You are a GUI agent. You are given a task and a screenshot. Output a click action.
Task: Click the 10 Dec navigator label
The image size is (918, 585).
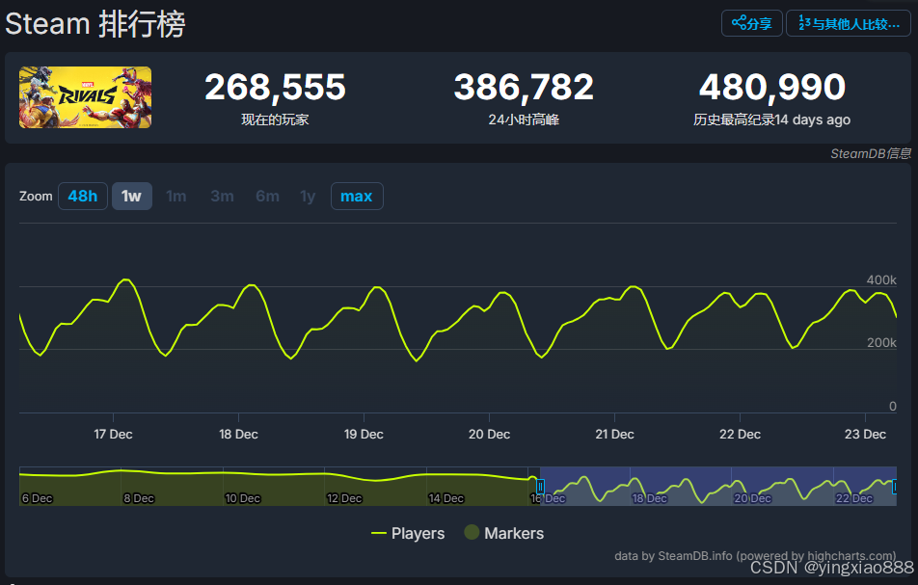pyautogui.click(x=242, y=498)
